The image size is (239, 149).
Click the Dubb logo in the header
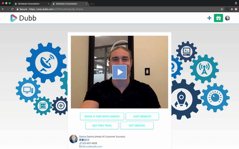pyautogui.click(x=24, y=18)
